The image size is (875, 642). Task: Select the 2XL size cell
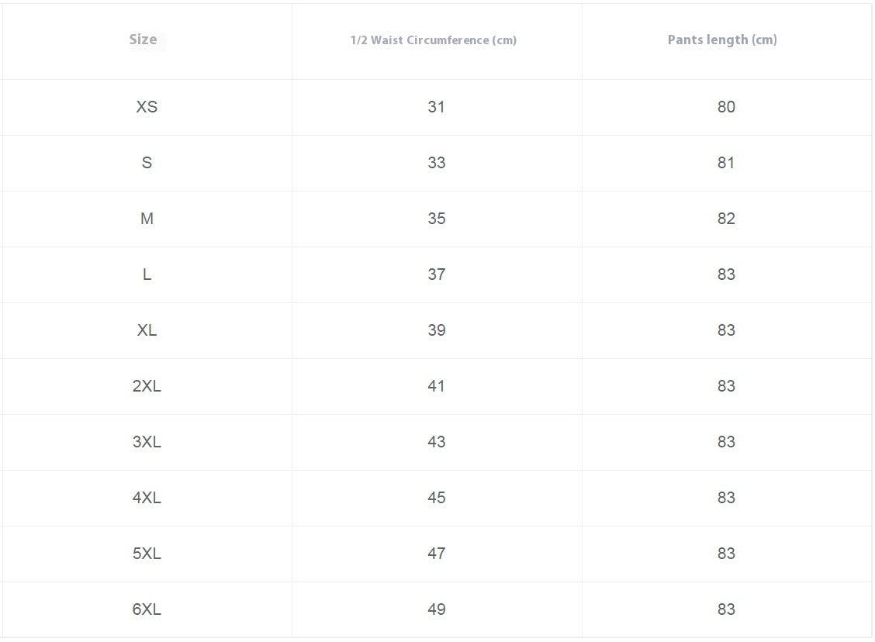coord(147,386)
